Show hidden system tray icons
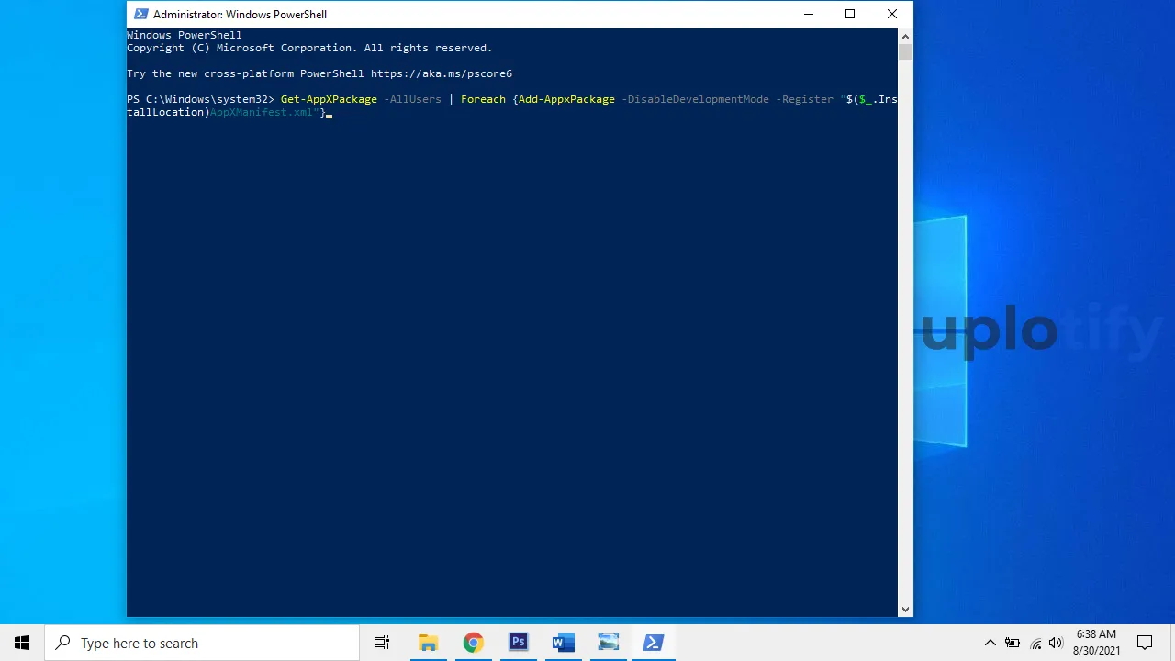The image size is (1175, 661). coord(990,643)
